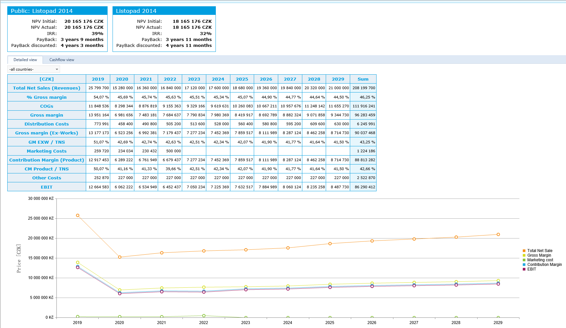
Task: Click the Sum column header
Action: (x=363, y=79)
